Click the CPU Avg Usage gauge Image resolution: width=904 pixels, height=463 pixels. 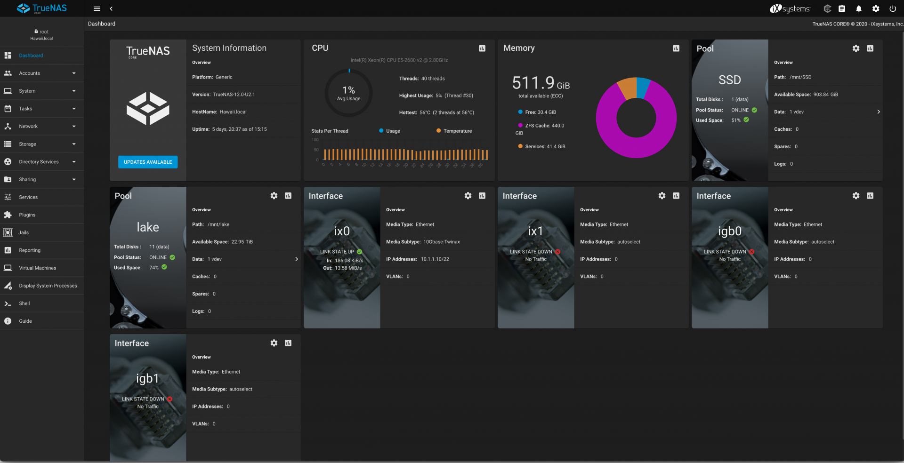[x=349, y=93]
